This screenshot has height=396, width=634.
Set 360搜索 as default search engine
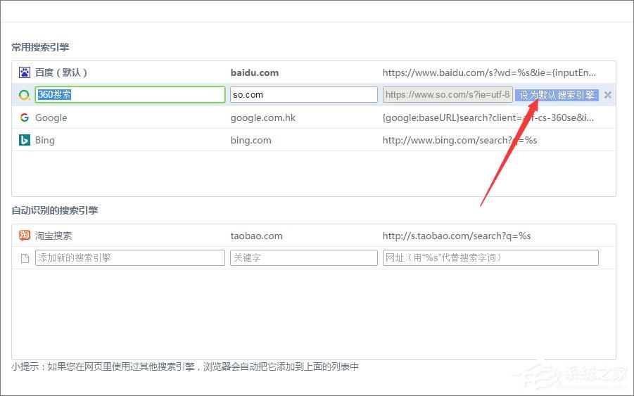557,95
